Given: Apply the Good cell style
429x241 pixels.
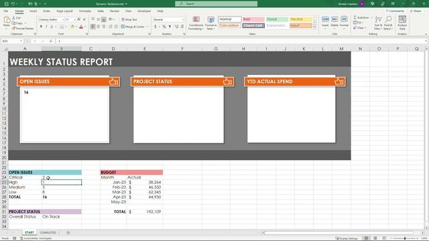Looking at the screenshot, I should click(277, 19).
